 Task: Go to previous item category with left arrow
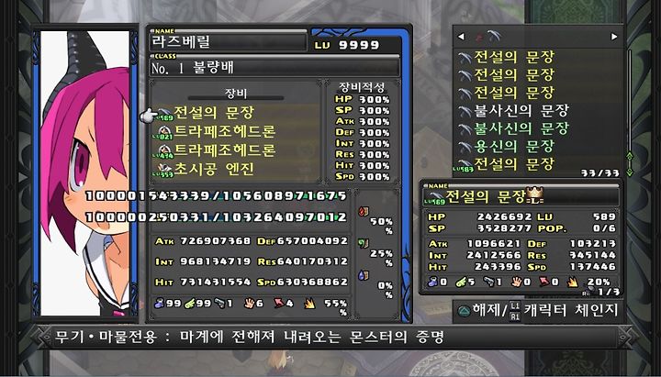461,37
